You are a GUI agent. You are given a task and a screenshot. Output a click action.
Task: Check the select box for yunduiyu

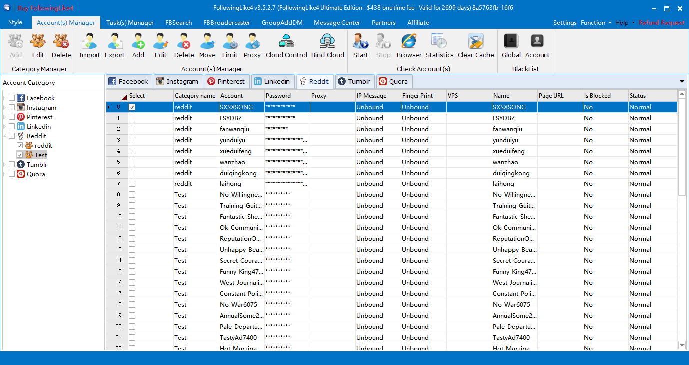132,140
